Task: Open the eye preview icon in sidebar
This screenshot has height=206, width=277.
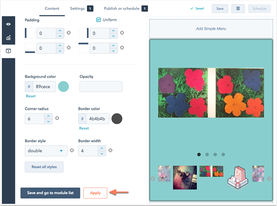Action: pyautogui.click(x=8, y=24)
